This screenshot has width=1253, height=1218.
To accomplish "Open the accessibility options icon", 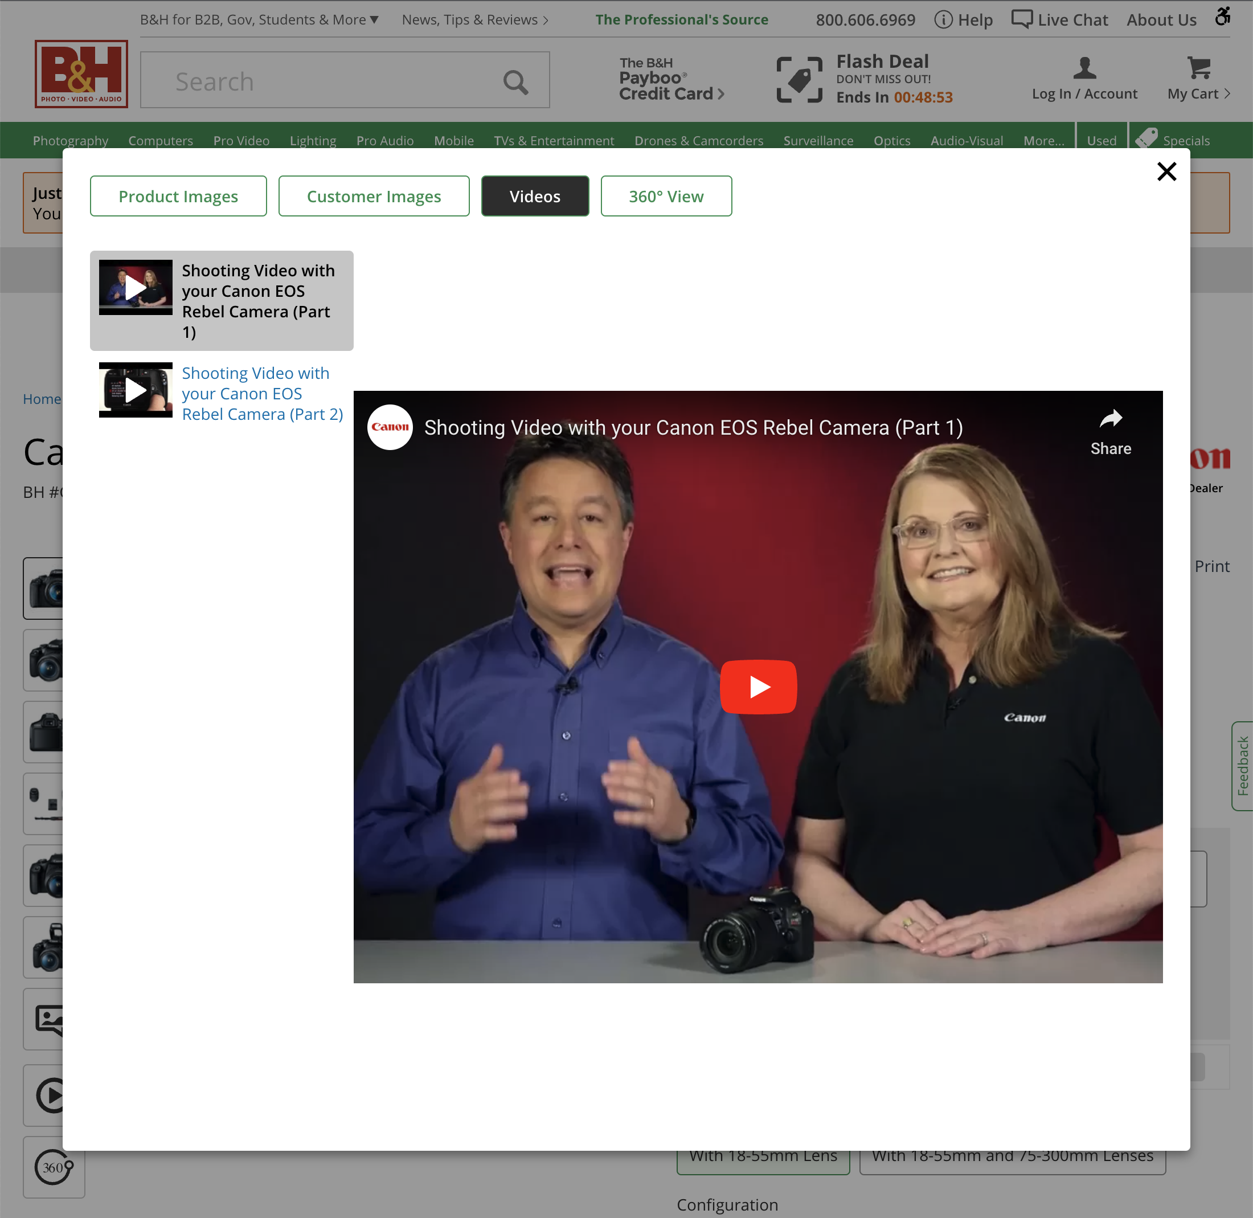I will 1223,17.
